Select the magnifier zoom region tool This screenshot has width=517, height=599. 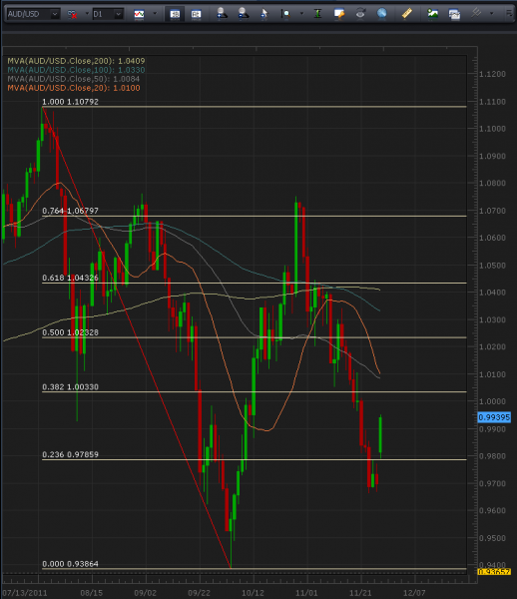[x=285, y=14]
